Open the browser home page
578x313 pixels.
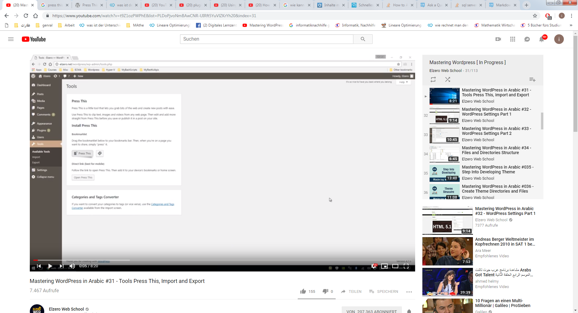click(36, 16)
